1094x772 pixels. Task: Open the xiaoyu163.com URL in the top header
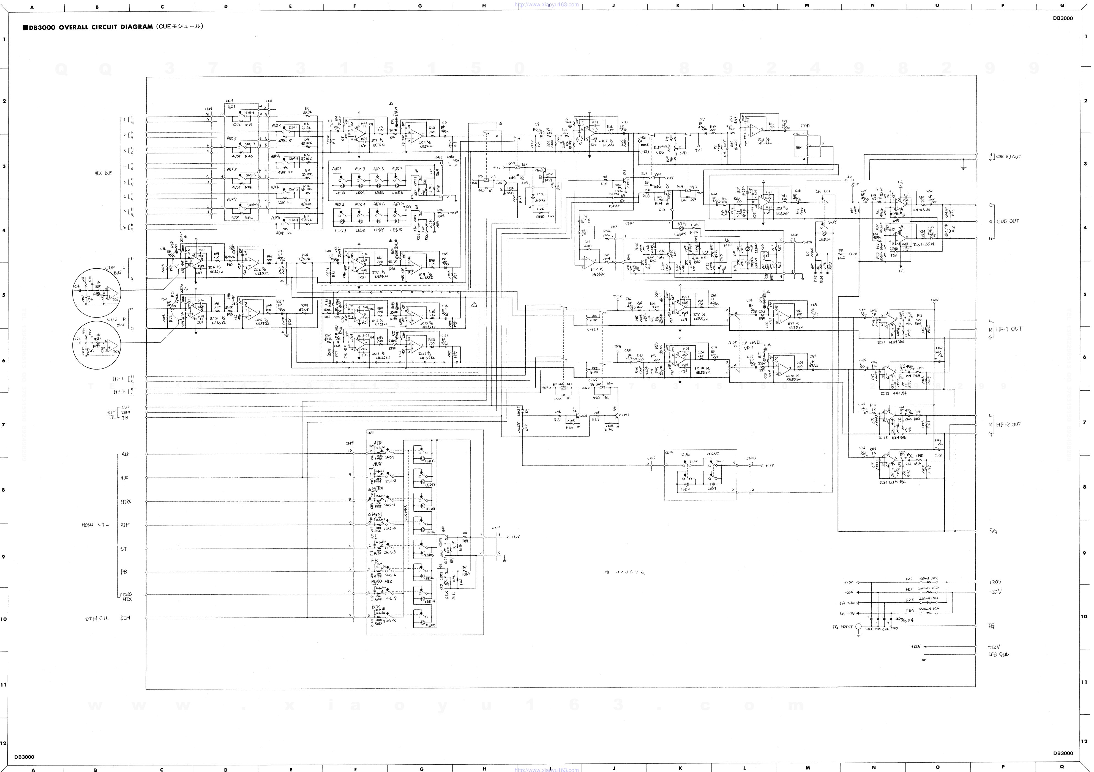[547, 5]
